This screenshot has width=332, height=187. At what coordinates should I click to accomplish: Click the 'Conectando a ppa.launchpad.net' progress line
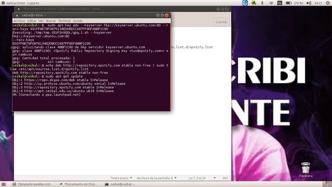pyautogui.click(x=47, y=95)
